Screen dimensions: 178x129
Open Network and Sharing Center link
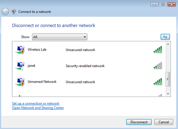pyautogui.click(x=38, y=108)
